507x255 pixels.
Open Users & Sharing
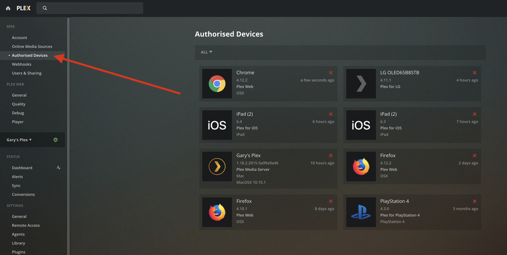coord(26,73)
